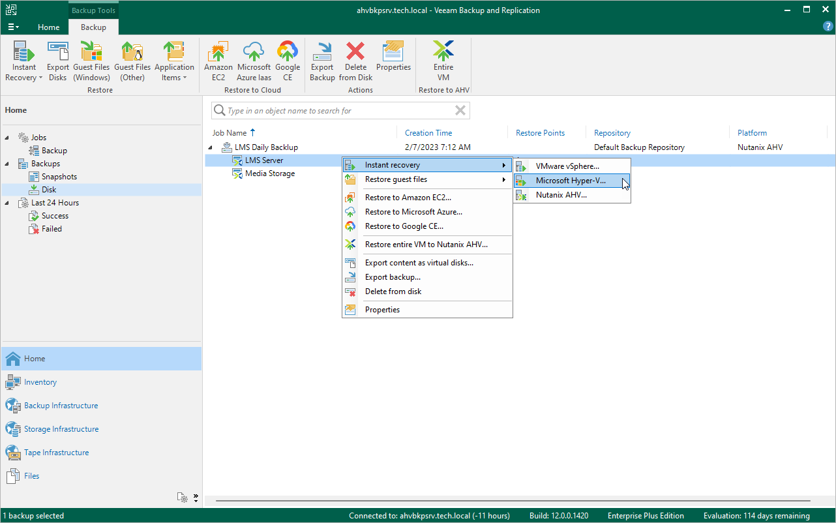Choose Instant recovery in context menu
Viewport: 836px width, 523px height.
point(427,165)
